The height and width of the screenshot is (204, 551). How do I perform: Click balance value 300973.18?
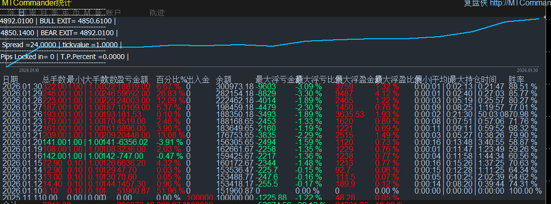tap(235, 86)
